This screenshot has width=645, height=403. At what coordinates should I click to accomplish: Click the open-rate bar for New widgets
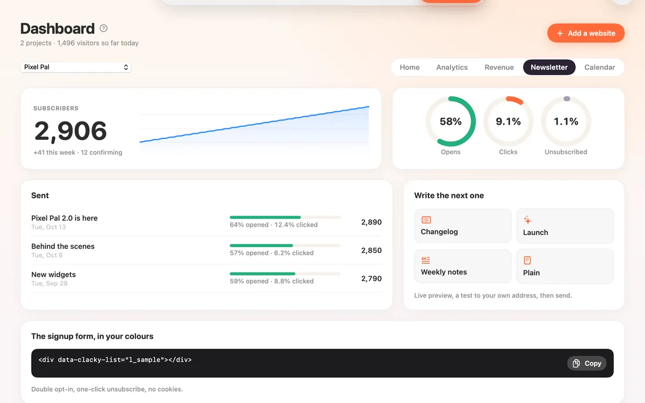pos(285,274)
